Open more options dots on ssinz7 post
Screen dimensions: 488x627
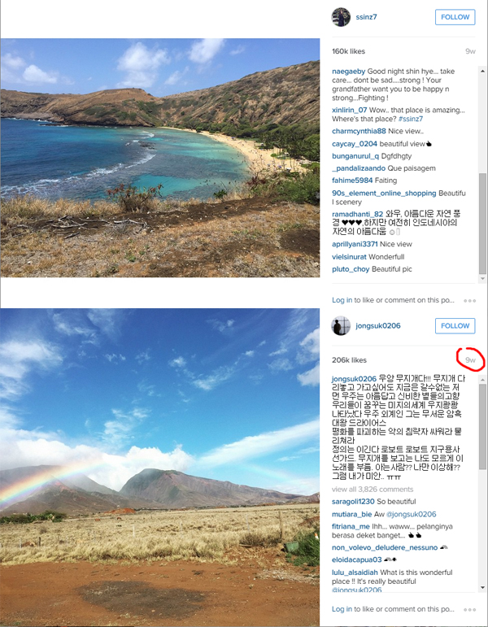coord(469,301)
